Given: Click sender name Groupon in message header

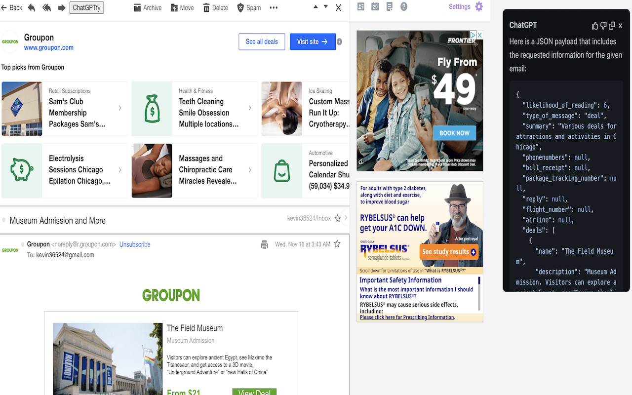Looking at the screenshot, I should coord(39,244).
